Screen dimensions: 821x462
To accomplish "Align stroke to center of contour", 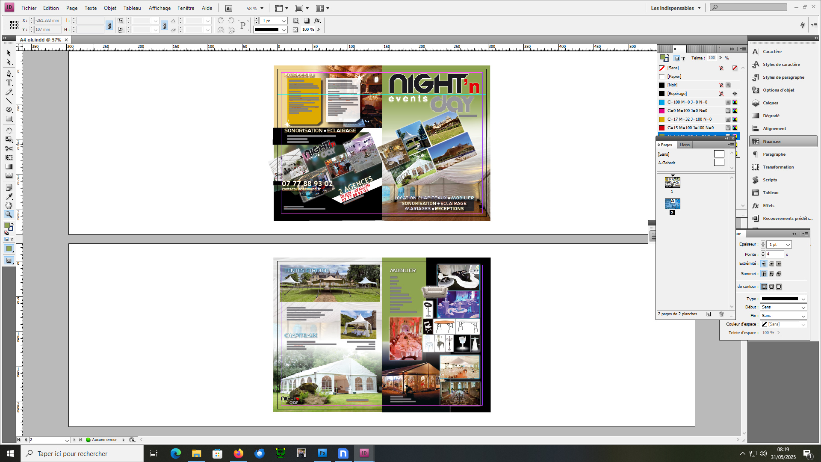I will [x=764, y=287].
